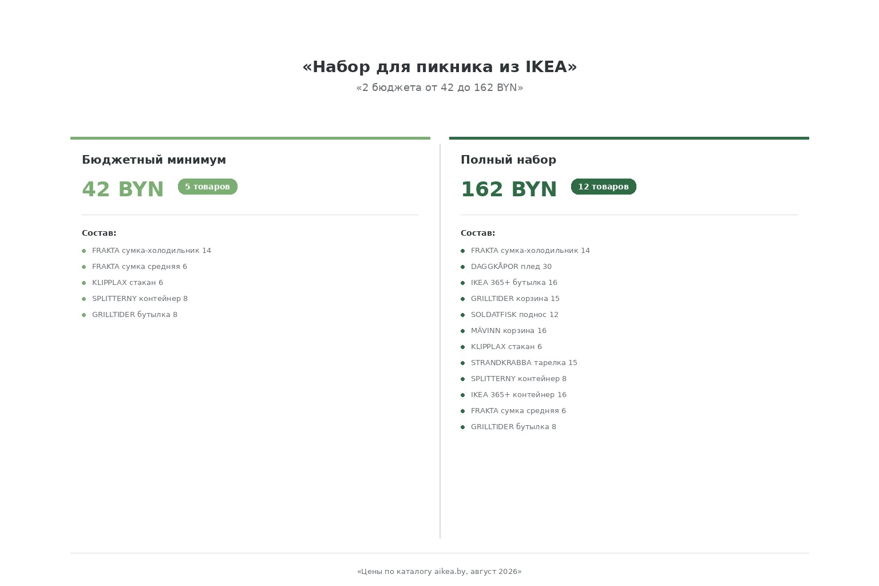
Task: Select the Полный набор heading
Action: pyautogui.click(x=508, y=160)
